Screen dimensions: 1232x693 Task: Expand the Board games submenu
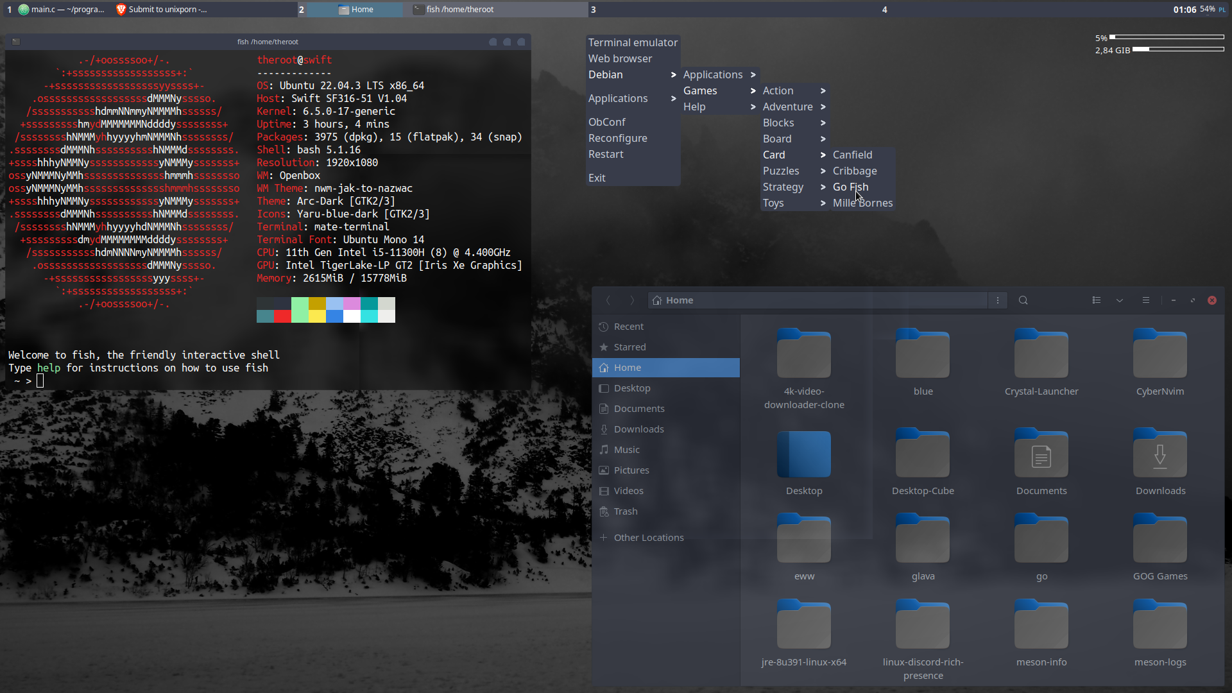[x=794, y=139]
